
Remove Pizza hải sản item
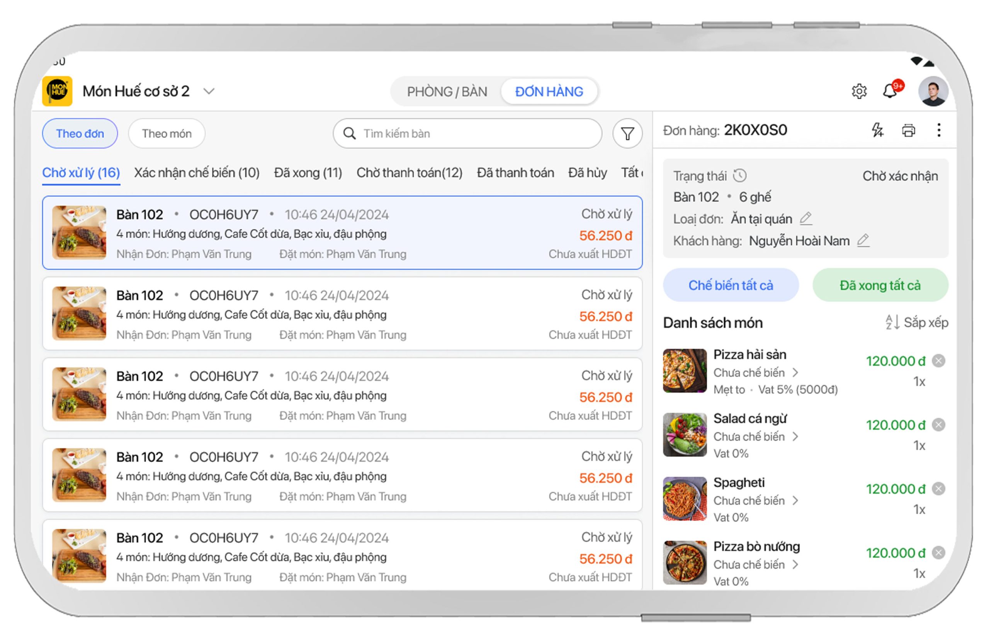click(x=938, y=361)
